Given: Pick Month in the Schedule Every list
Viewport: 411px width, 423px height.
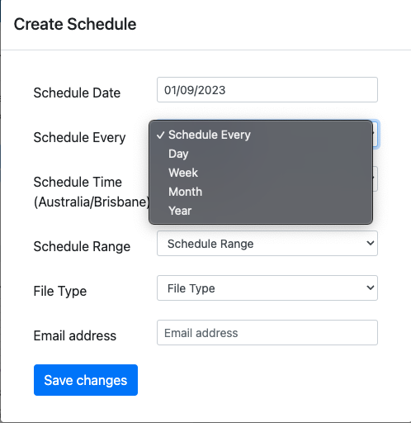Looking at the screenshot, I should click(x=261, y=192).
